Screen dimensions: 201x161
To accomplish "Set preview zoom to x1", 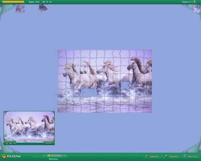I will 6,143.
